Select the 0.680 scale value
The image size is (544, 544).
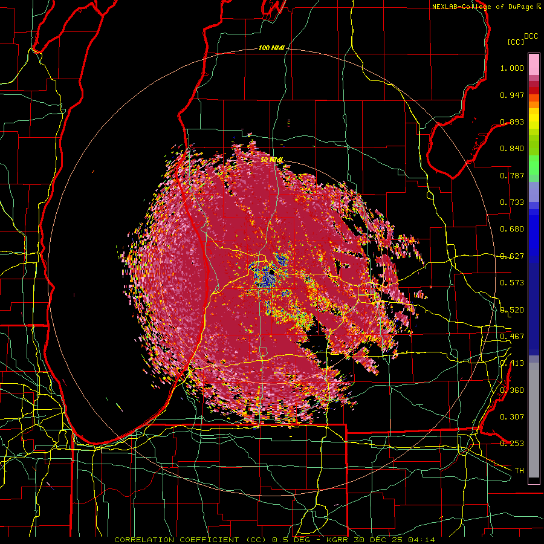point(512,229)
